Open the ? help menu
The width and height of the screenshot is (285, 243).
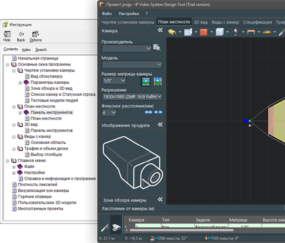click(147, 13)
